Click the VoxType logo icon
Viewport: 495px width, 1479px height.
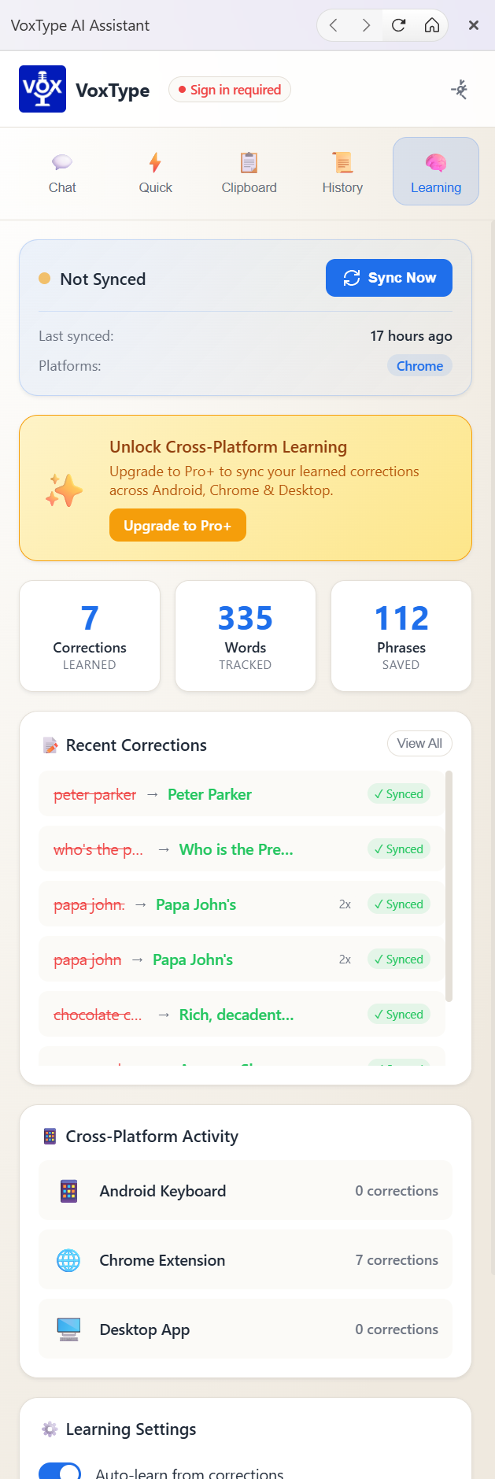click(x=42, y=89)
